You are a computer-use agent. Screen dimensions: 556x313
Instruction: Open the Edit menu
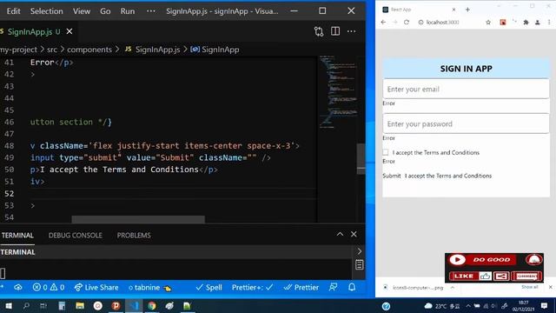tap(14, 11)
